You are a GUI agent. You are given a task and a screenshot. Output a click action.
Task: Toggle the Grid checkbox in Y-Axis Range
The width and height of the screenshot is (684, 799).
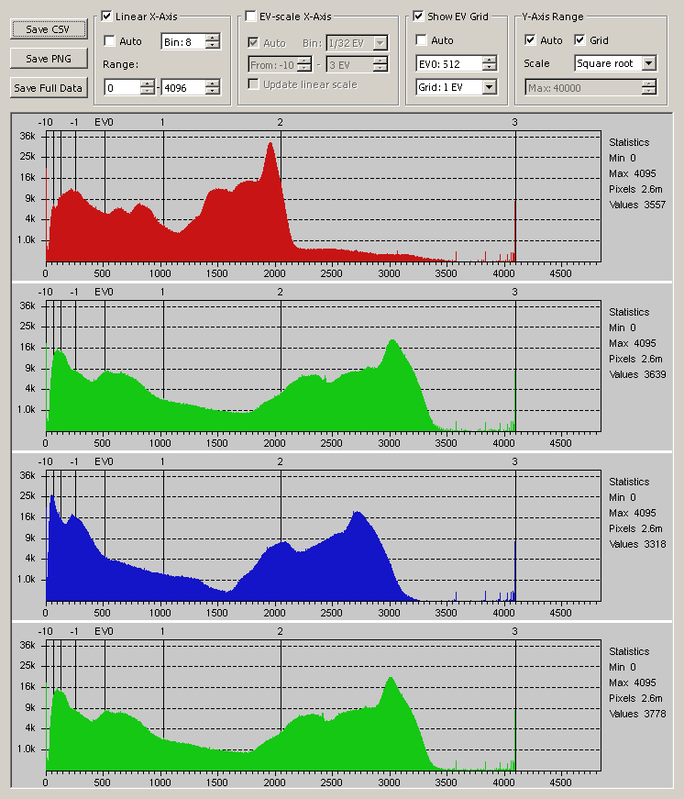point(579,39)
